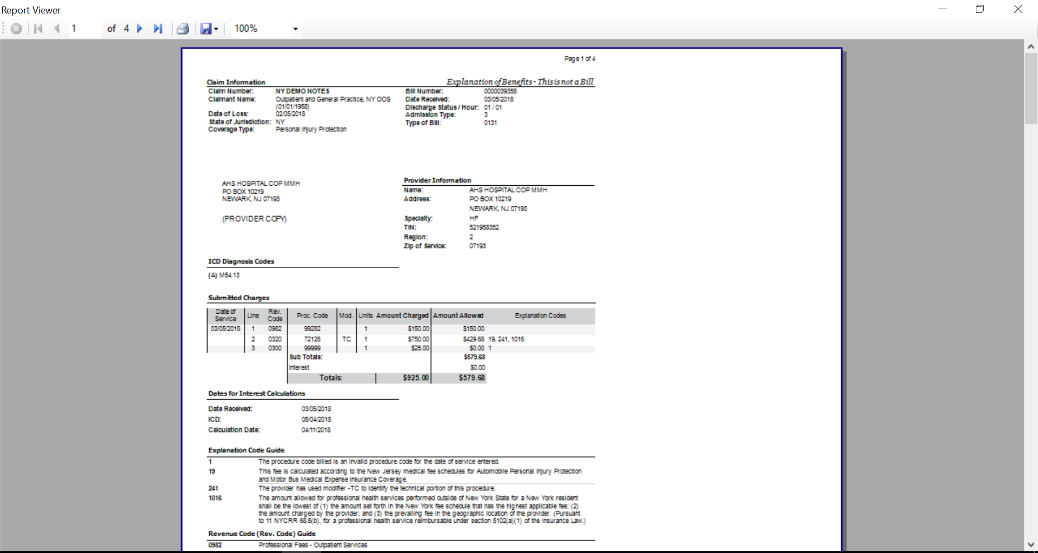1038x553 pixels.
Task: Click the Interest amount $0.00
Action: tap(477, 368)
